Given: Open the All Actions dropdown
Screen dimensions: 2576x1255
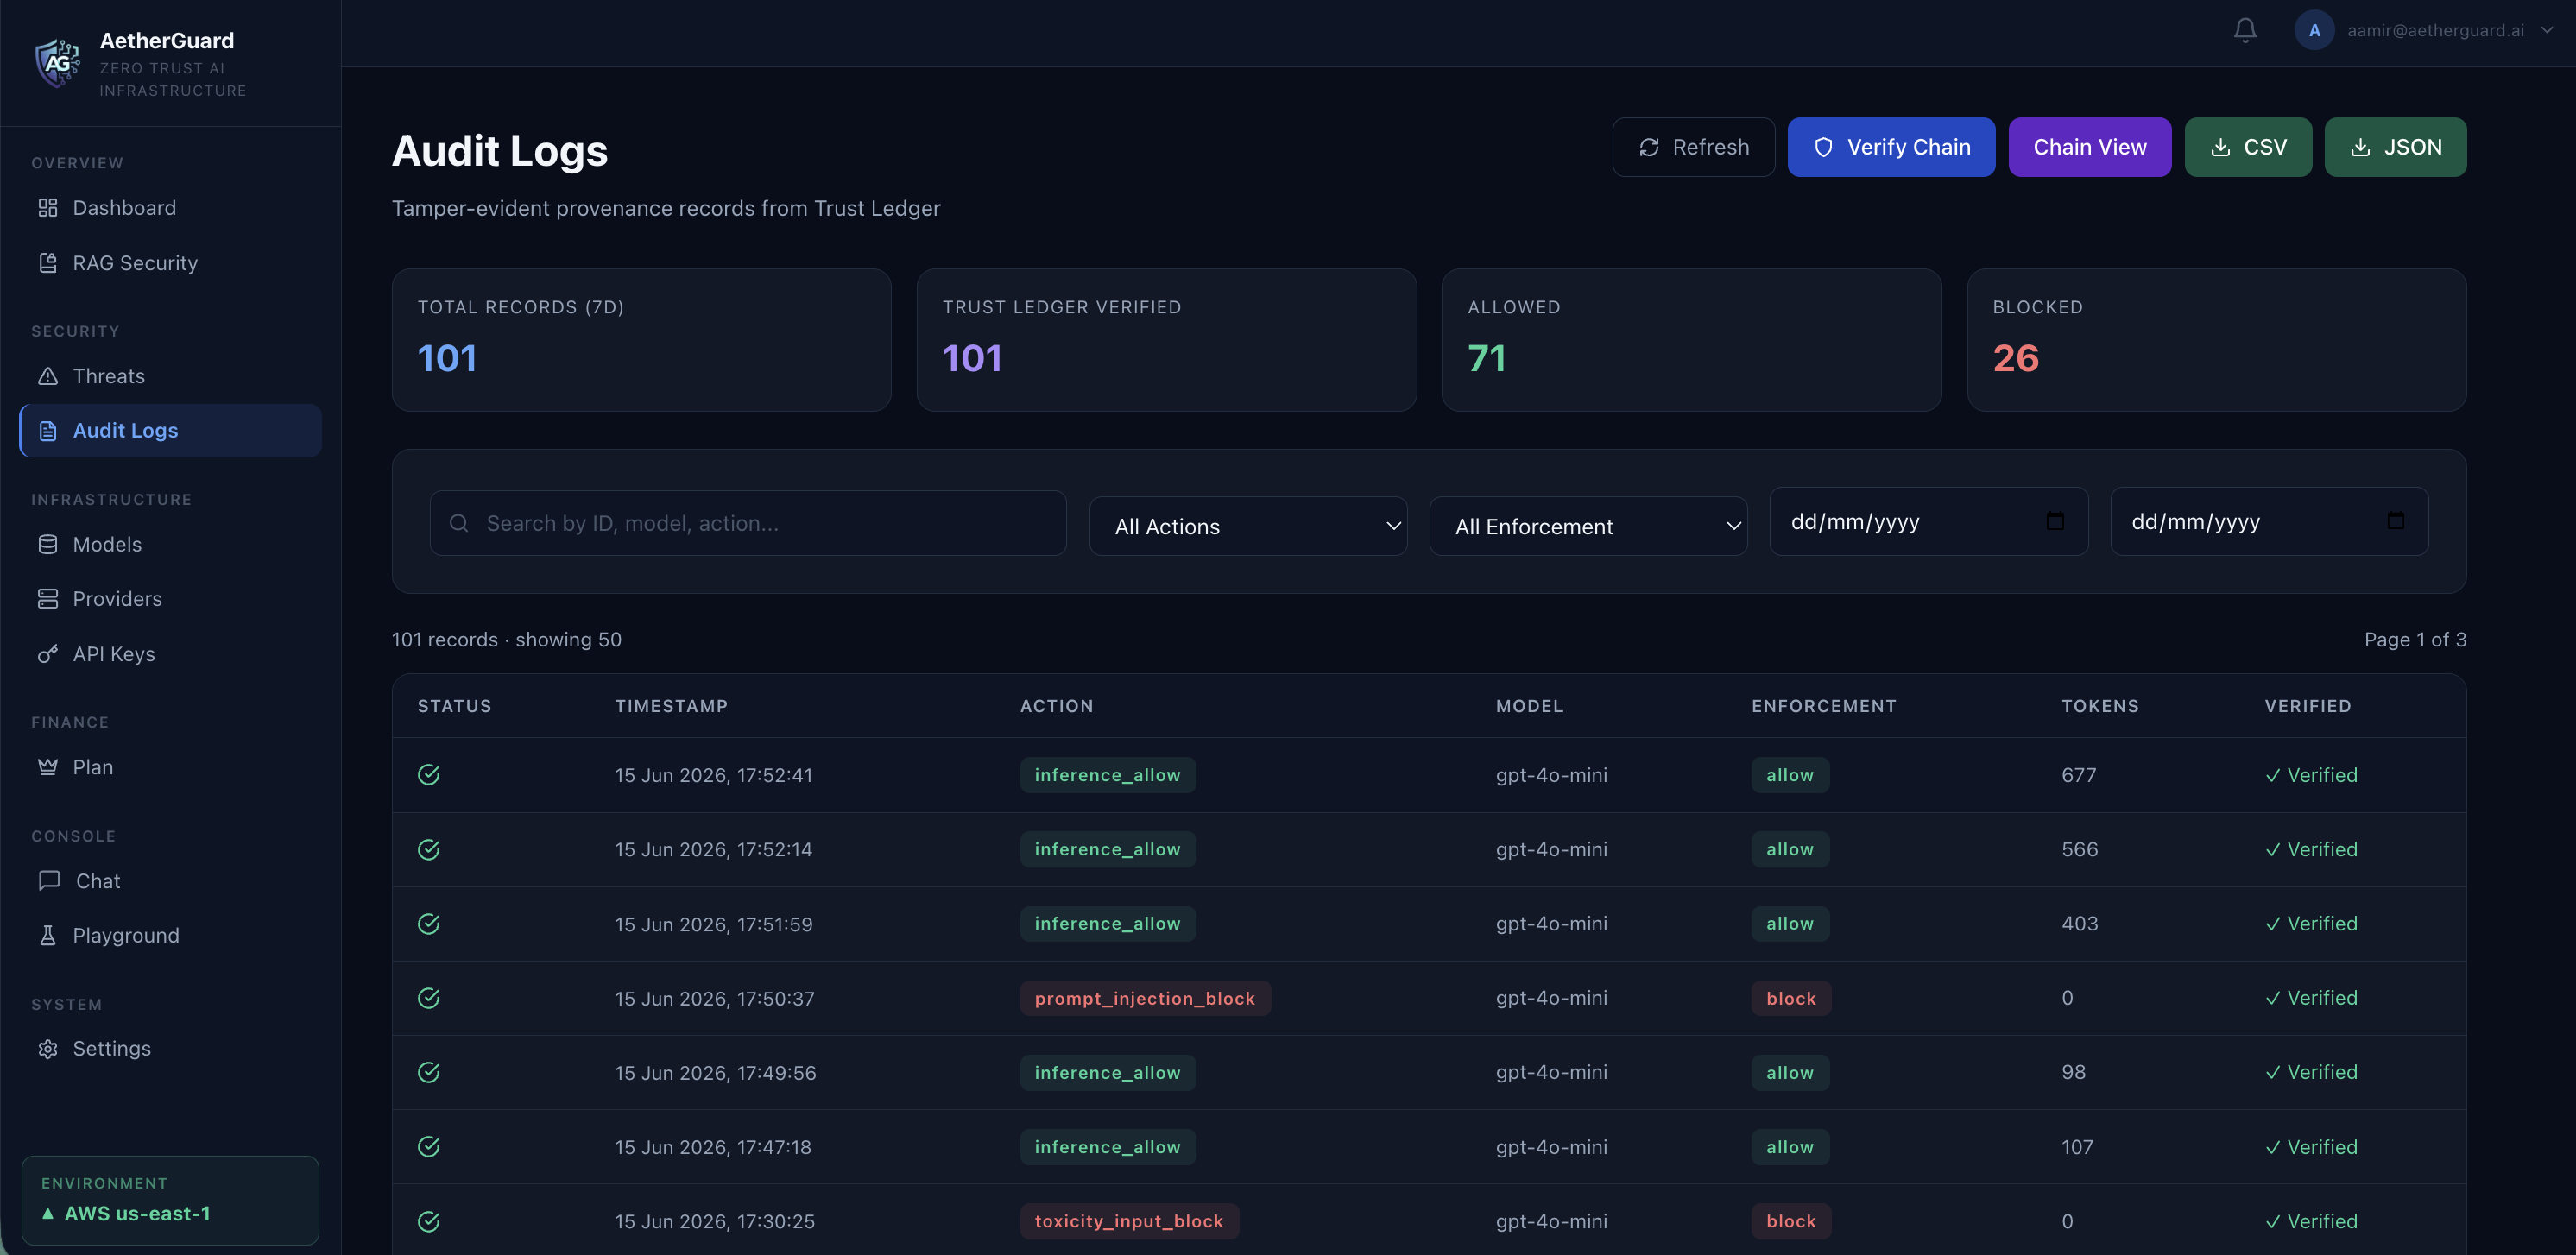Looking at the screenshot, I should (x=1248, y=526).
